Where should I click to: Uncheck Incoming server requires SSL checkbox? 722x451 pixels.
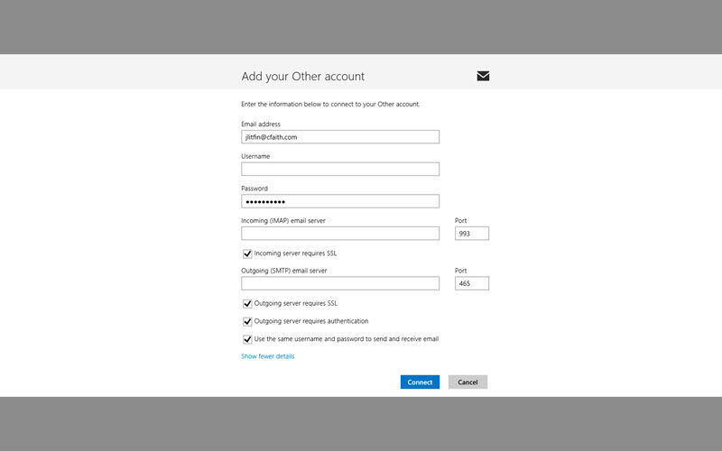point(247,253)
